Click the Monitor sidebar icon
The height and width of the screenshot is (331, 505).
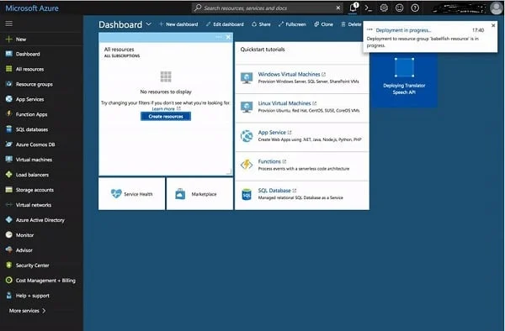[9, 235]
